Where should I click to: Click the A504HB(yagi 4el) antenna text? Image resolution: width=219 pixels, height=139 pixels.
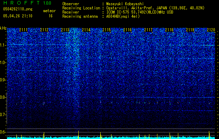click(123, 16)
